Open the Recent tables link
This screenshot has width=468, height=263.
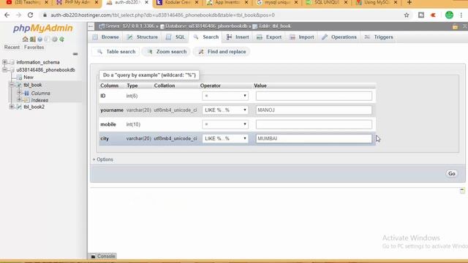[12, 47]
